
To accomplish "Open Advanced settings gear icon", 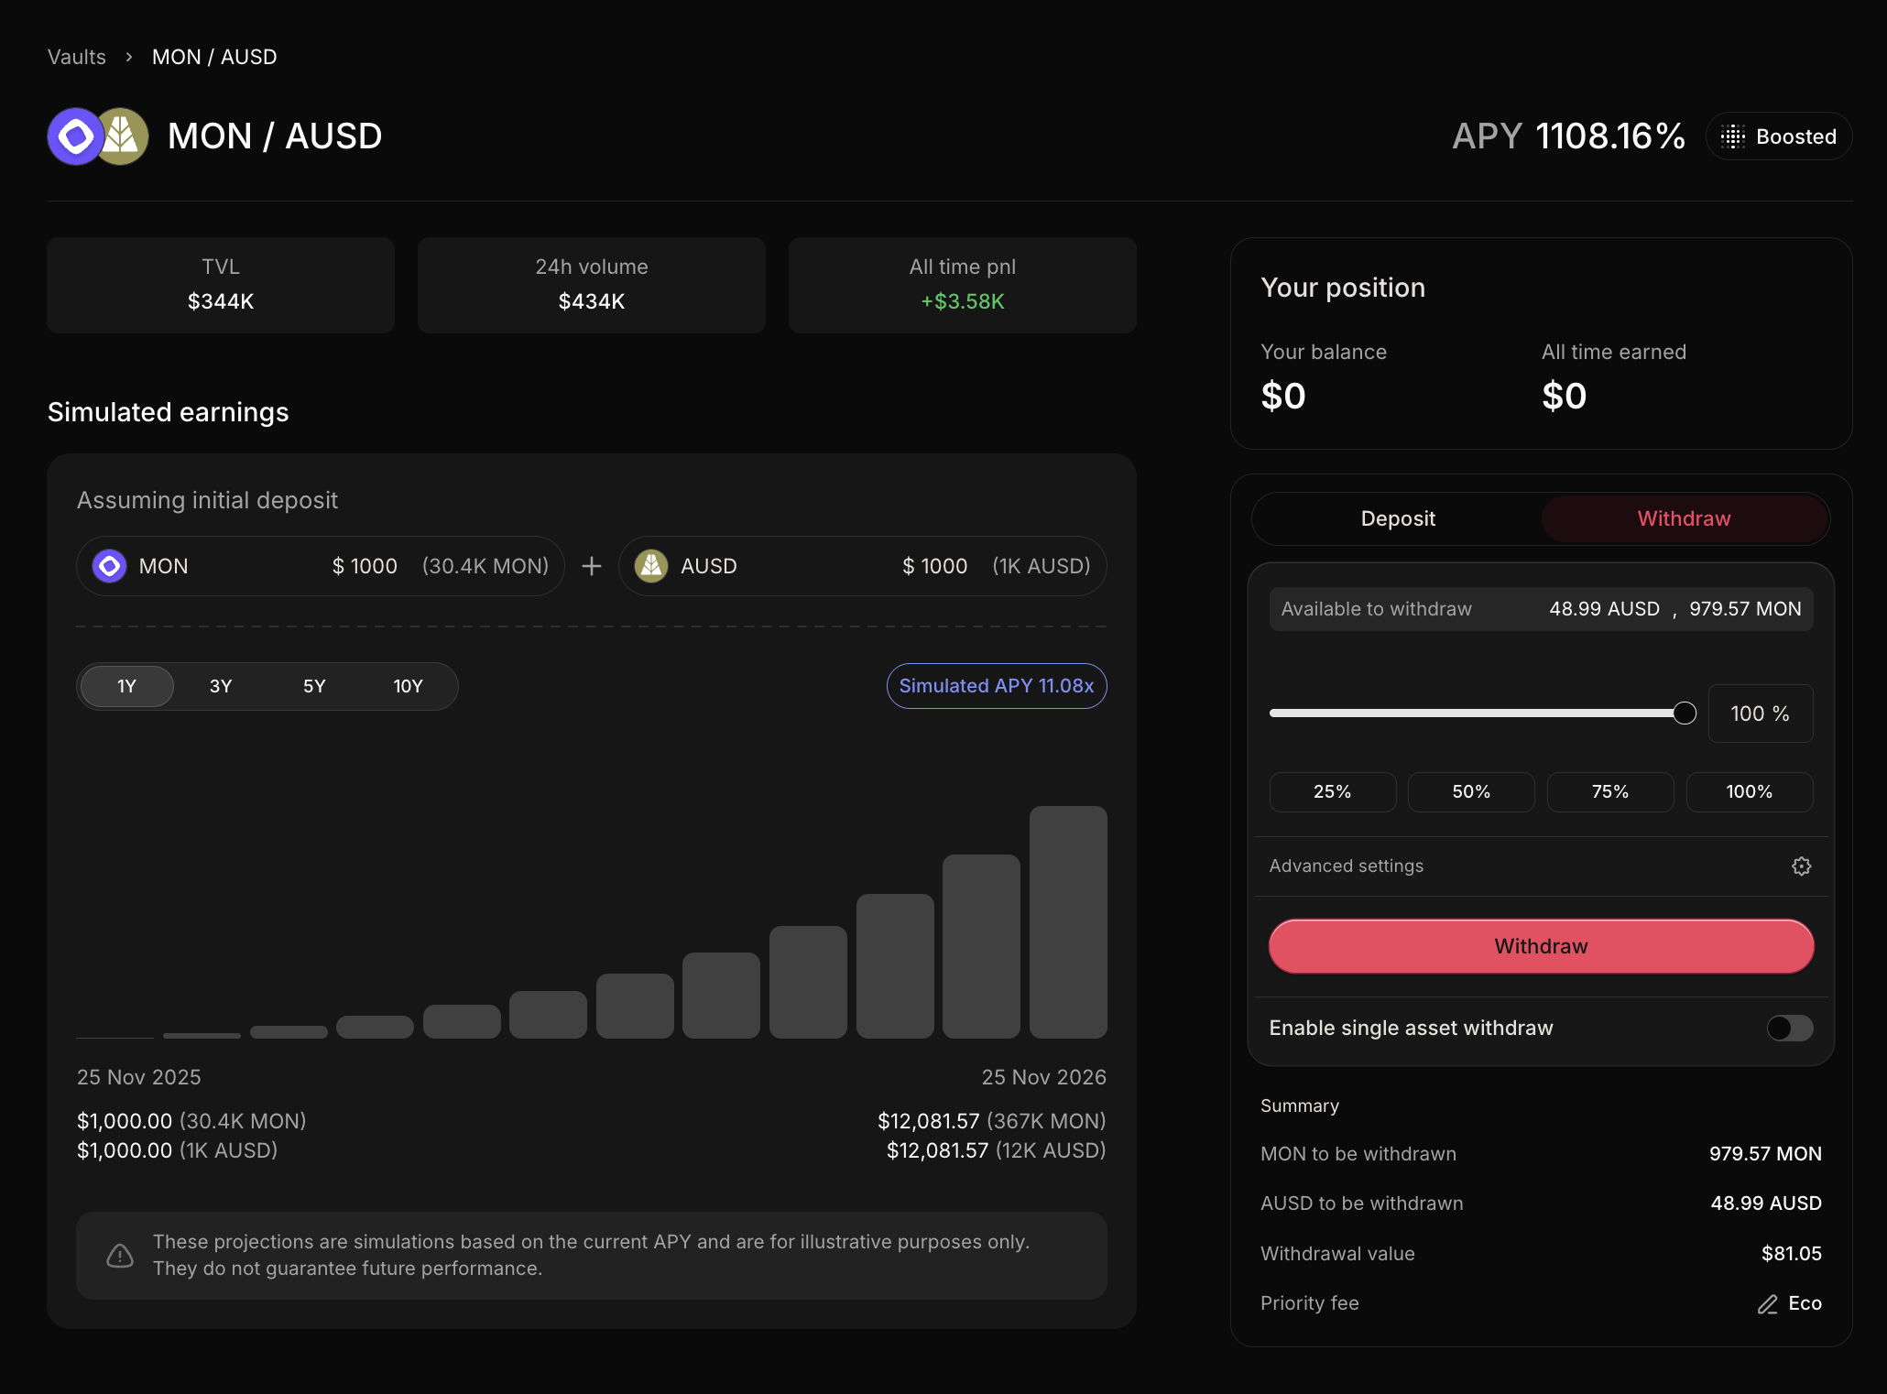I will coord(1801,866).
